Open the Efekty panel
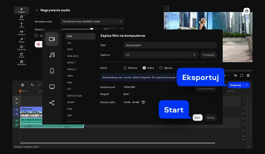This screenshot has height=154, width=265. point(22,40)
